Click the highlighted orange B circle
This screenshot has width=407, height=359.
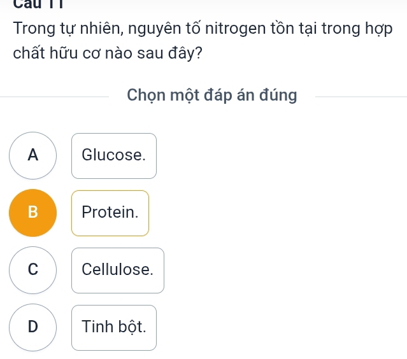point(33,213)
